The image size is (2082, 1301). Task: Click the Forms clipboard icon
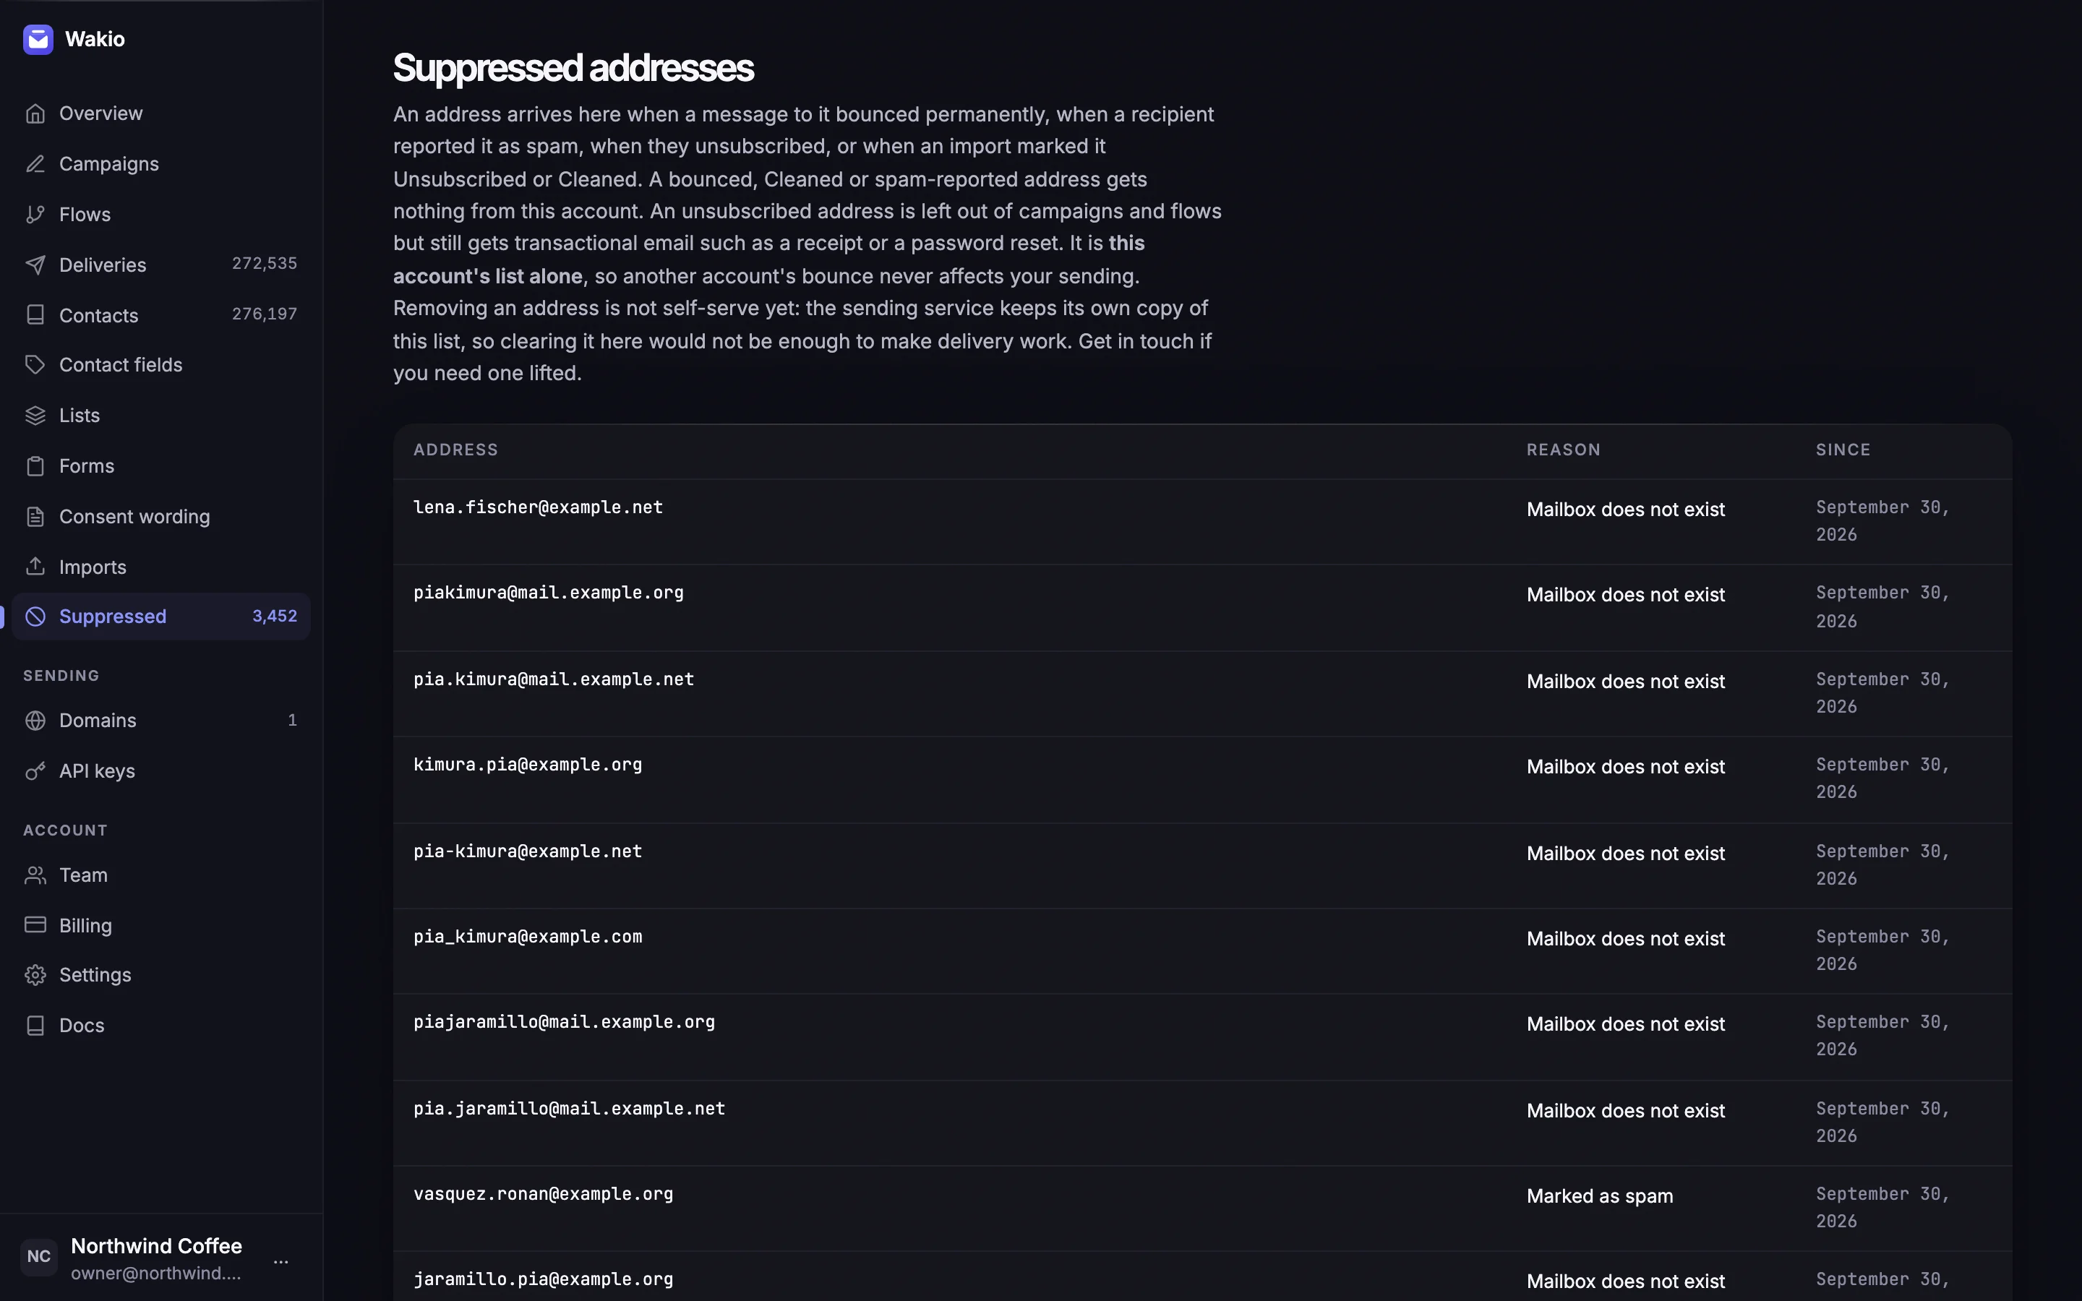[x=35, y=466]
